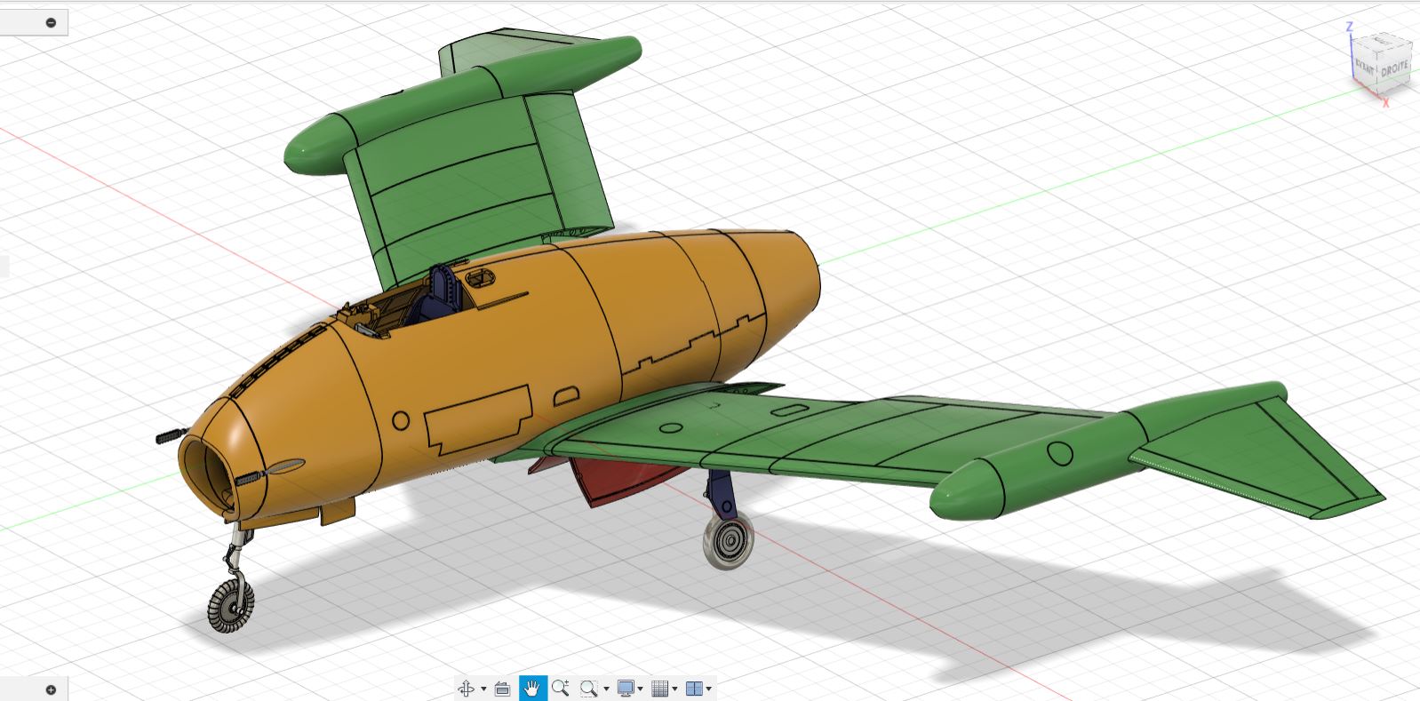Click the Zoom Window fit icon

[588, 689]
